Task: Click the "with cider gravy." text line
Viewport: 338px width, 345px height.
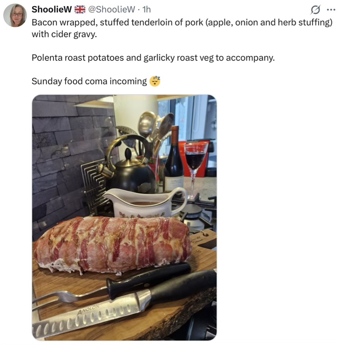Action: pos(64,34)
